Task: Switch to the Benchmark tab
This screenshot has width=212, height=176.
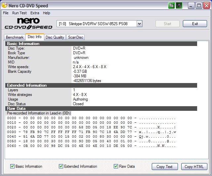Action: (15, 37)
